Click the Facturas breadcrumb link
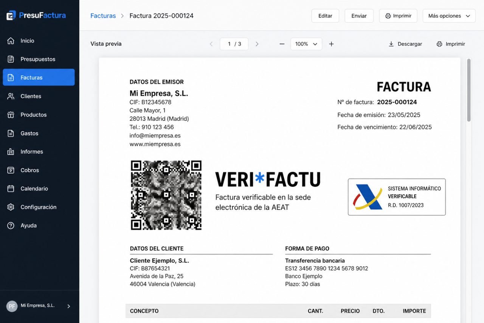 pos(103,16)
